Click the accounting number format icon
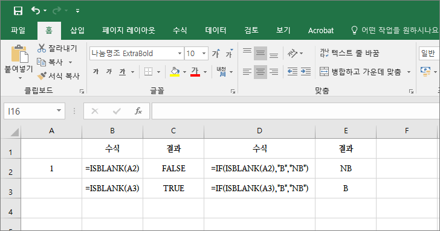The width and height of the screenshot is (440, 231). (x=425, y=72)
